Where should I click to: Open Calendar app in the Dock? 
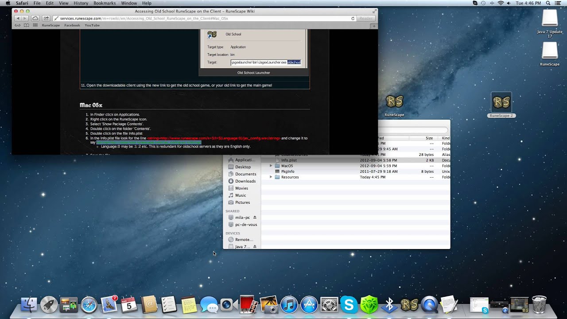click(x=129, y=305)
